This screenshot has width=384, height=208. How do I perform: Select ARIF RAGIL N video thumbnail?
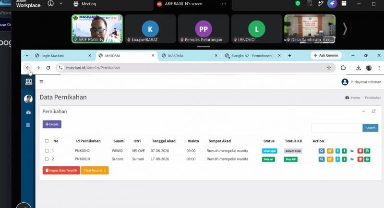pos(97,29)
